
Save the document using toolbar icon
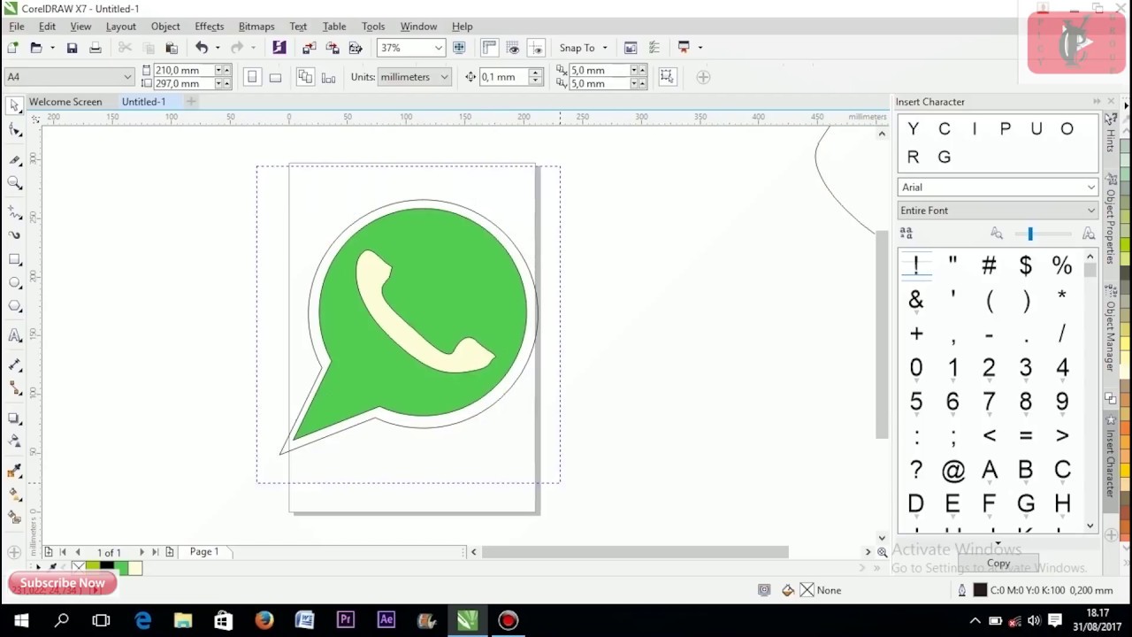pos(72,48)
